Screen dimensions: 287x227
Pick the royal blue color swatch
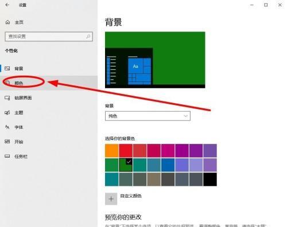coord(168,165)
